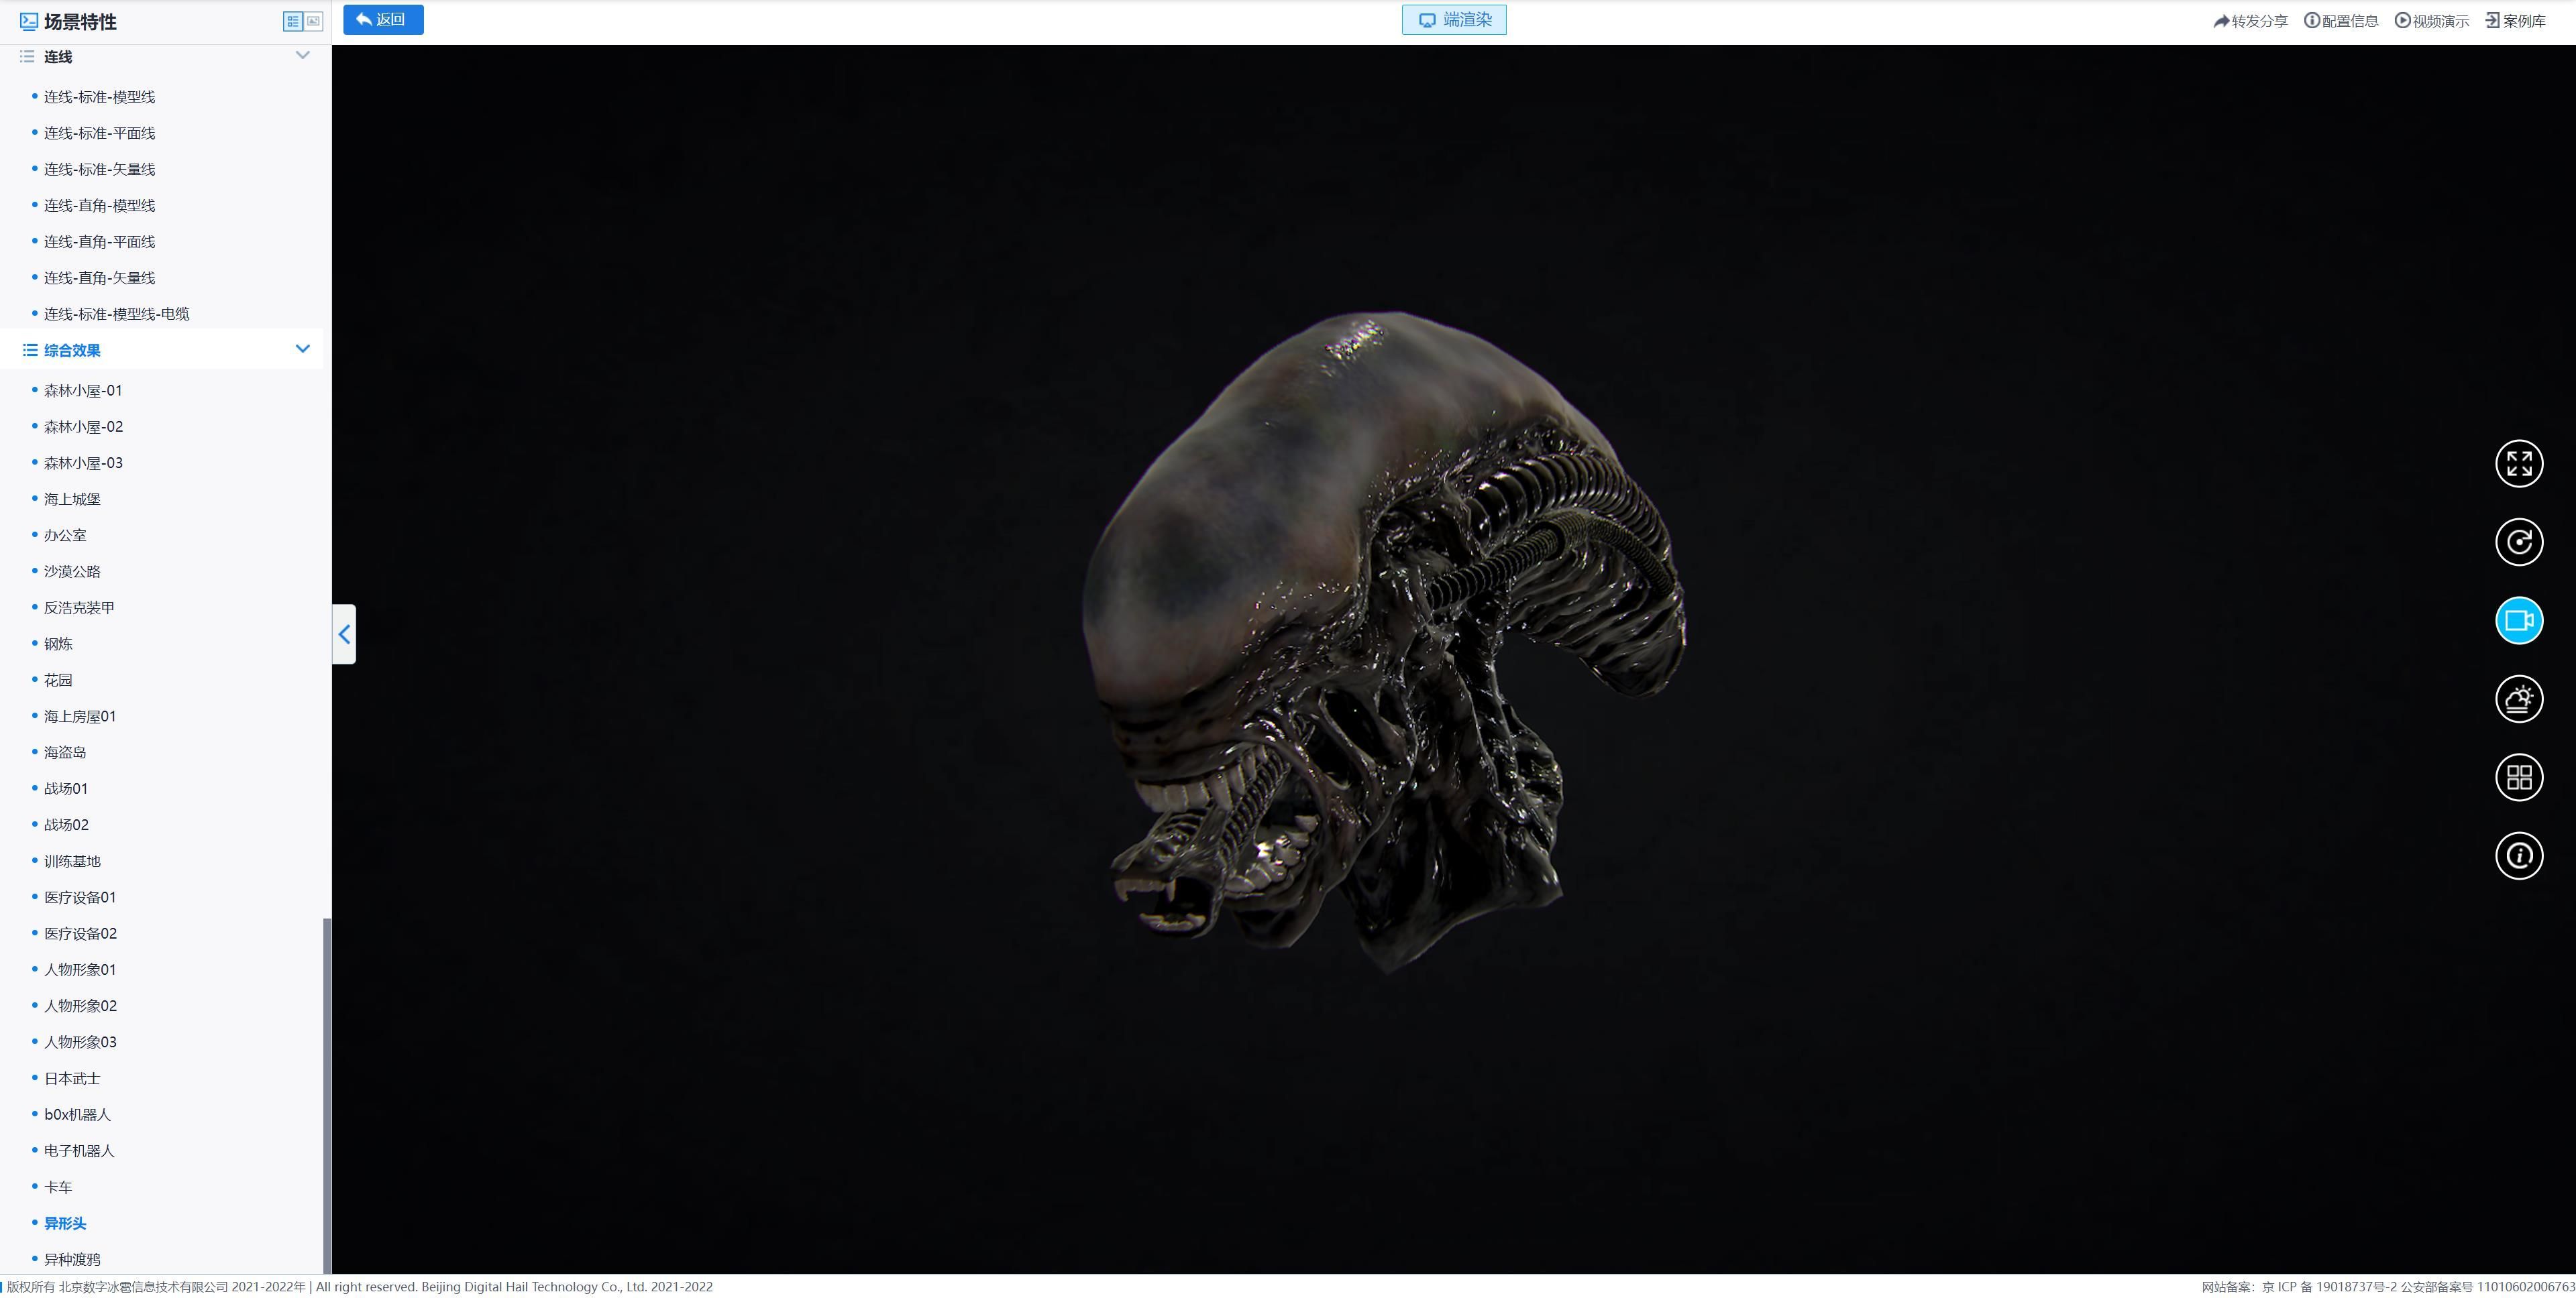Collapse the 连线 section chevron
The width and height of the screenshot is (2576, 1298).
pyautogui.click(x=303, y=56)
